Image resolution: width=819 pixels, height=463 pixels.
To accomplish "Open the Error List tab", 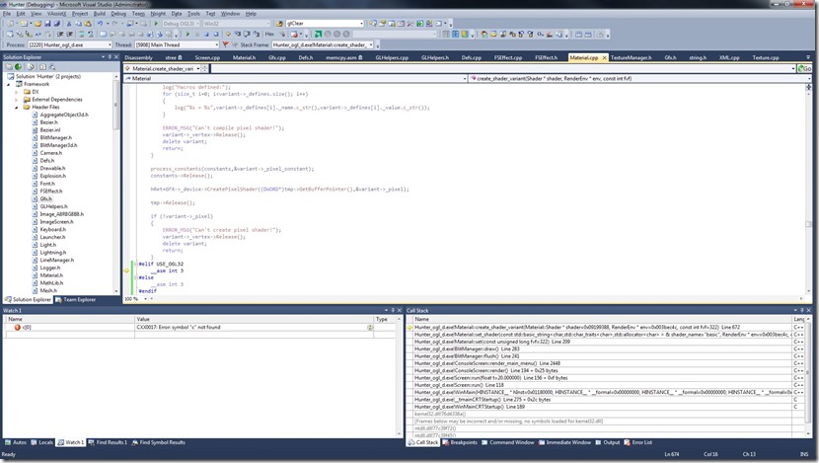I will coord(637,442).
